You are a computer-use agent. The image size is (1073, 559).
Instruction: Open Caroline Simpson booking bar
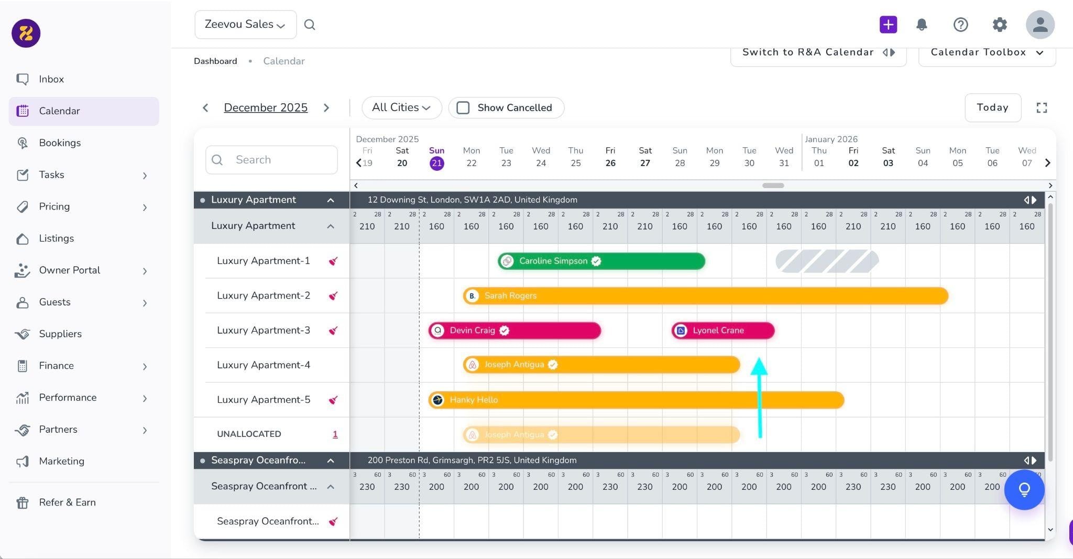click(601, 261)
